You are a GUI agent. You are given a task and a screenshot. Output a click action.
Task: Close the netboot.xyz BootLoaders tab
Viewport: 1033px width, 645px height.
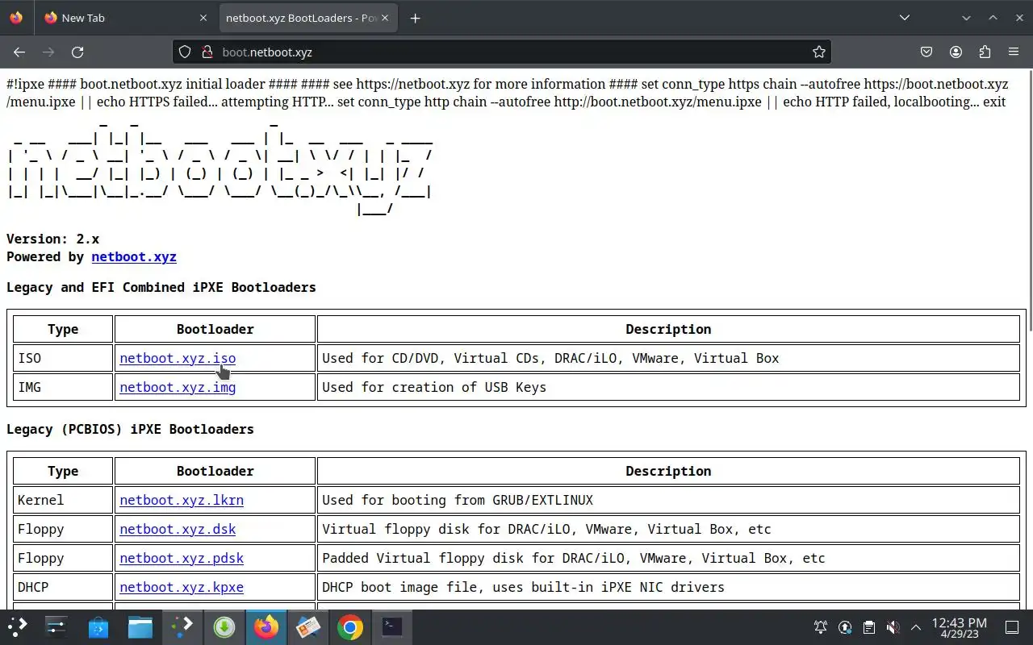tap(386, 18)
